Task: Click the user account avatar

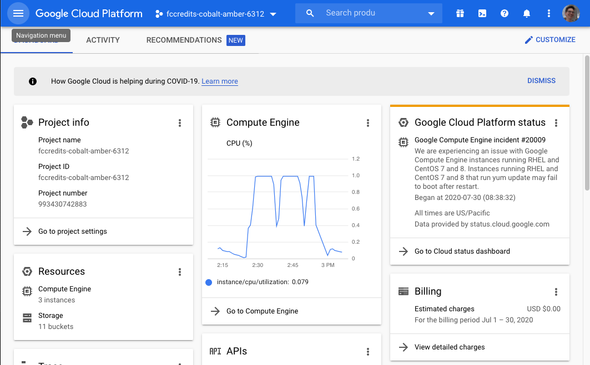Action: pyautogui.click(x=571, y=13)
